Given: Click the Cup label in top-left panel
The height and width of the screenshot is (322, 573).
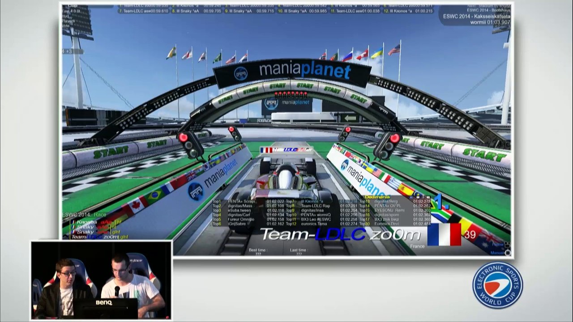Looking at the screenshot, I should click(72, 6).
